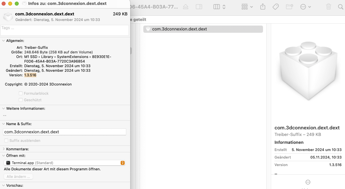Collapse the Name & Suffix section
This screenshot has height=189, width=345.
click(4, 124)
